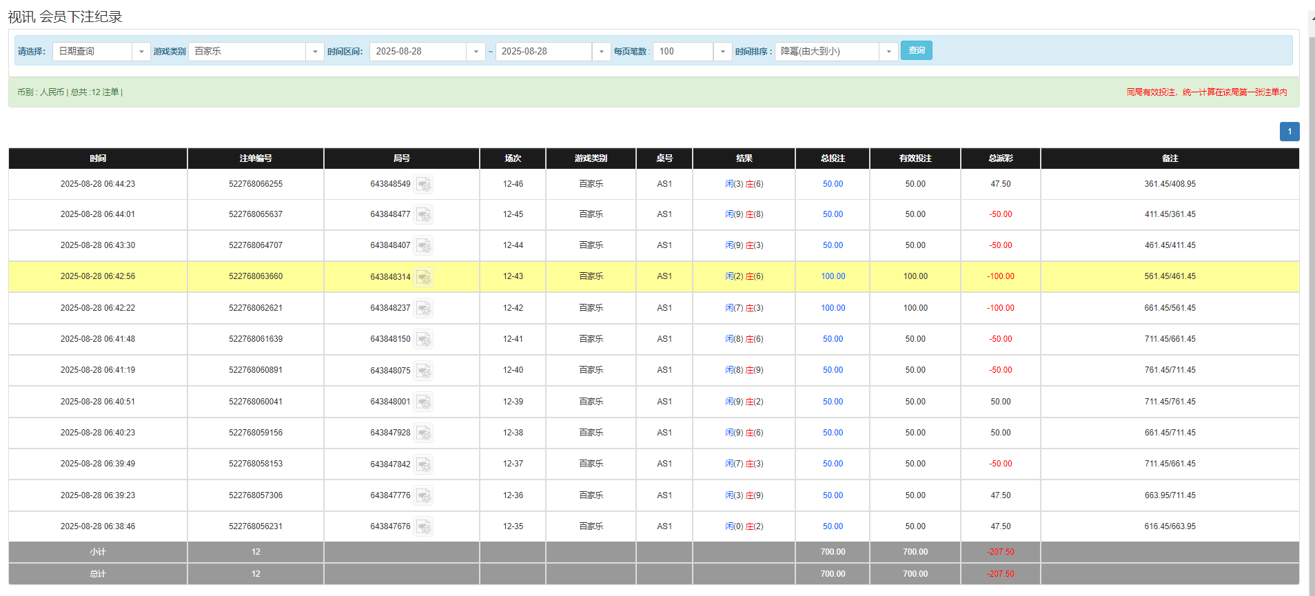Open the replay icon in highlighted row 643848314
The width and height of the screenshot is (1315, 596).
click(x=423, y=277)
